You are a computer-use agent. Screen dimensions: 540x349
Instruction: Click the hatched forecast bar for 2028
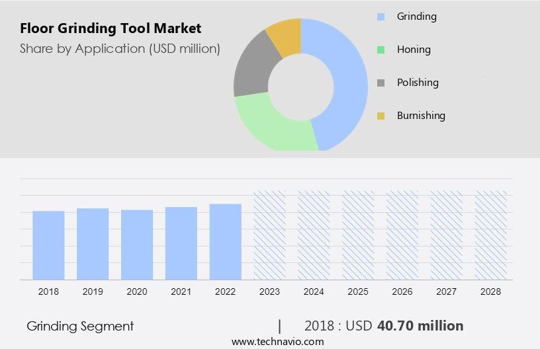click(491, 235)
